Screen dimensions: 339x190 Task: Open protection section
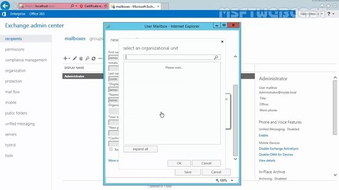pyautogui.click(x=13, y=81)
